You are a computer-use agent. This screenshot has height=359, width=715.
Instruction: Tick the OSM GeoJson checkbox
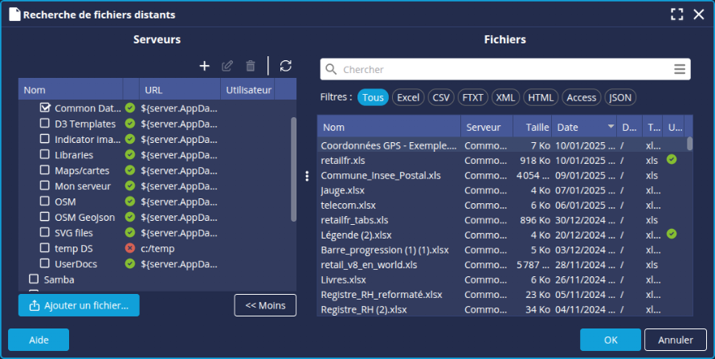(x=46, y=217)
